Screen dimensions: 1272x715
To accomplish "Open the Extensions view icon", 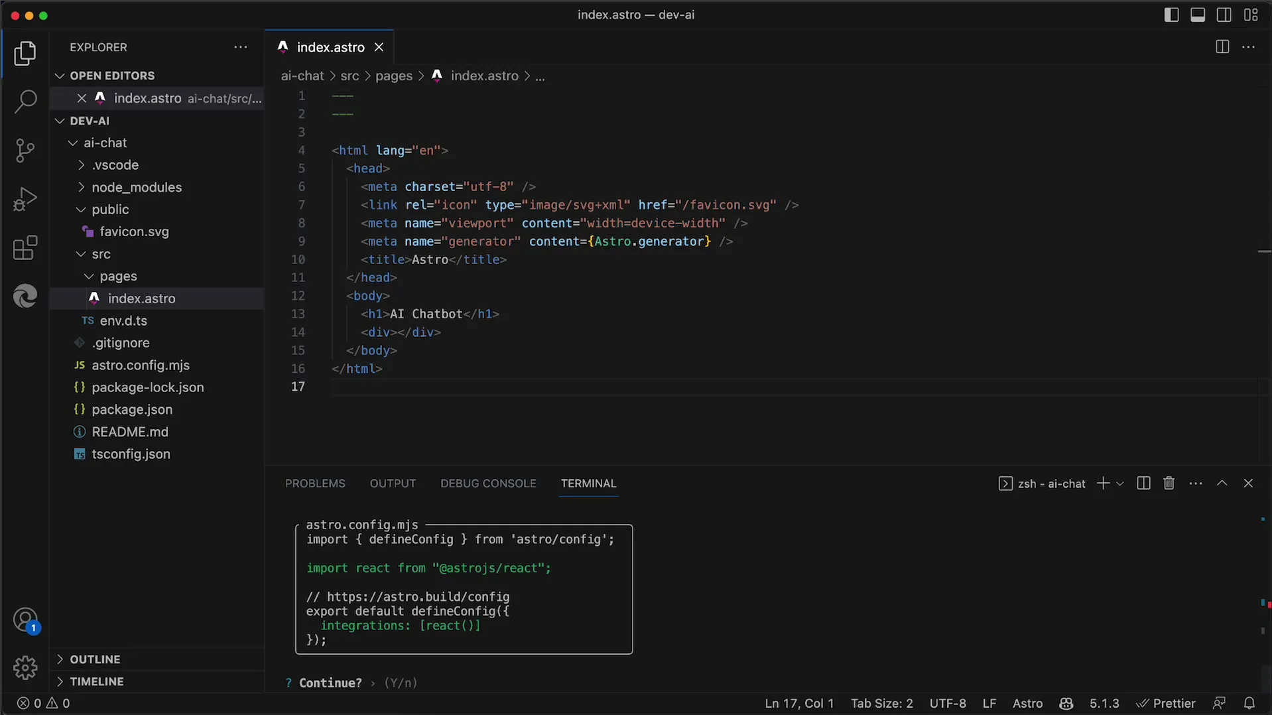I will pyautogui.click(x=25, y=248).
